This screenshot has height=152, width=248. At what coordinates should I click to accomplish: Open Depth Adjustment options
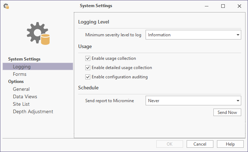point(33,111)
